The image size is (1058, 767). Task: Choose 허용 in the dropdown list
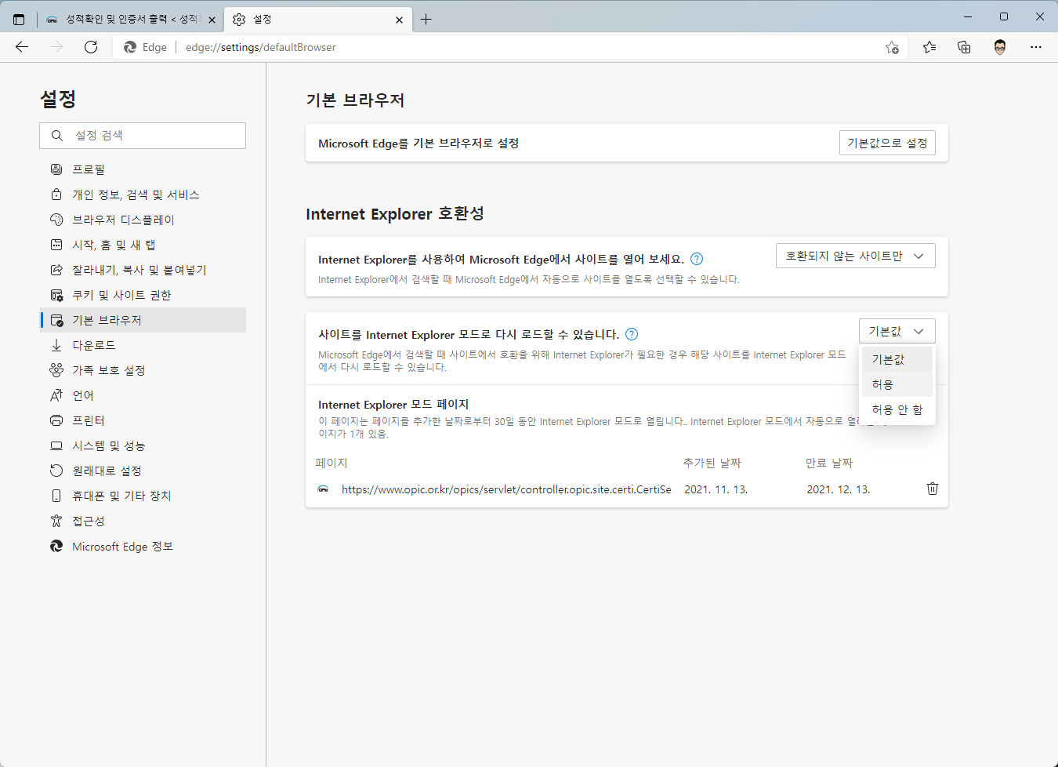pyautogui.click(x=897, y=384)
